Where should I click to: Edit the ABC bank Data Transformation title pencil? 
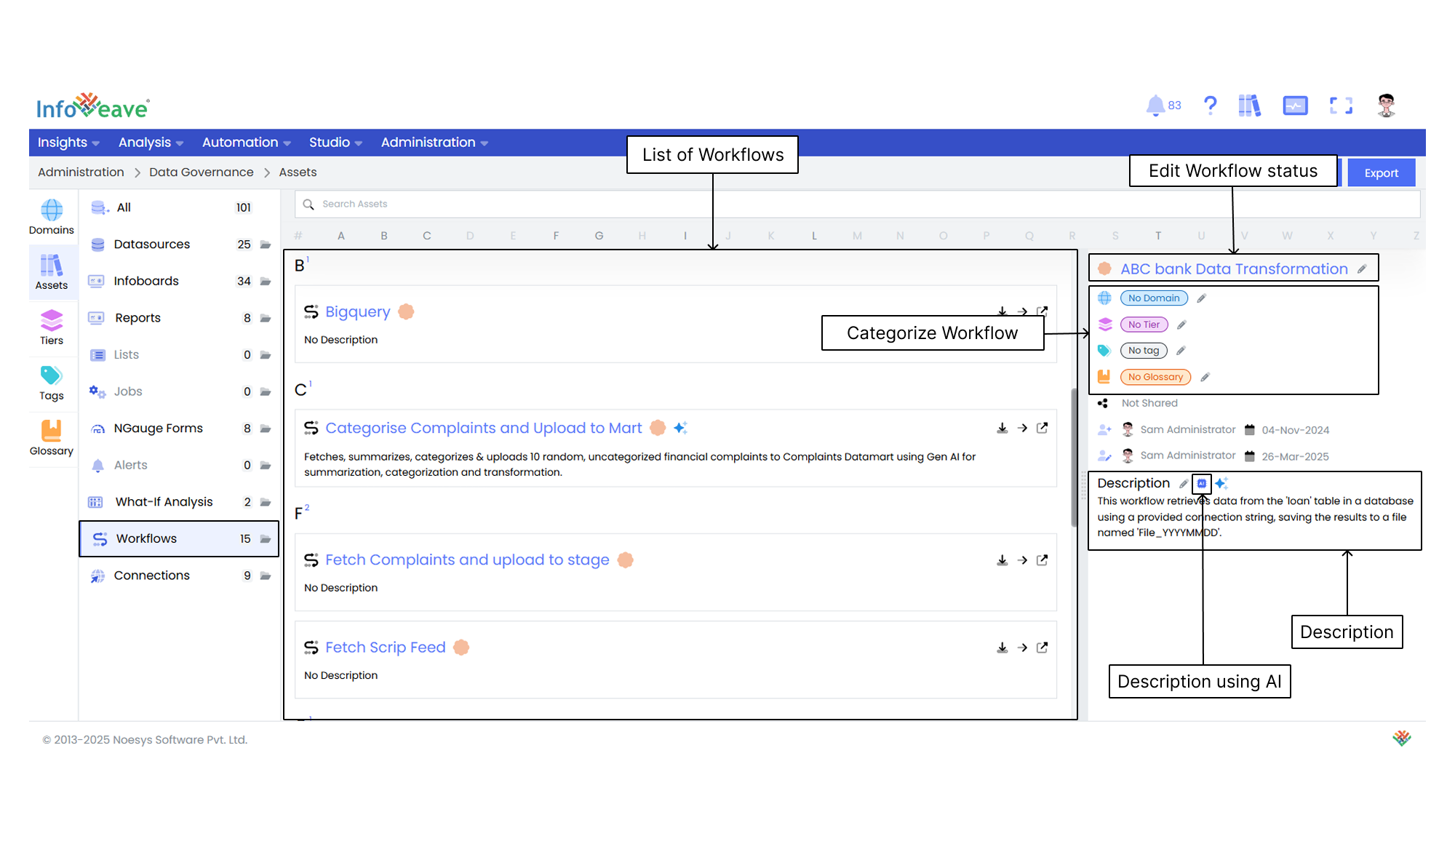[1362, 268]
